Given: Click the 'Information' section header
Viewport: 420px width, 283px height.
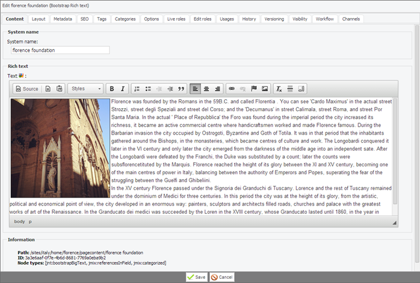Looking at the screenshot, I should click(21, 240).
